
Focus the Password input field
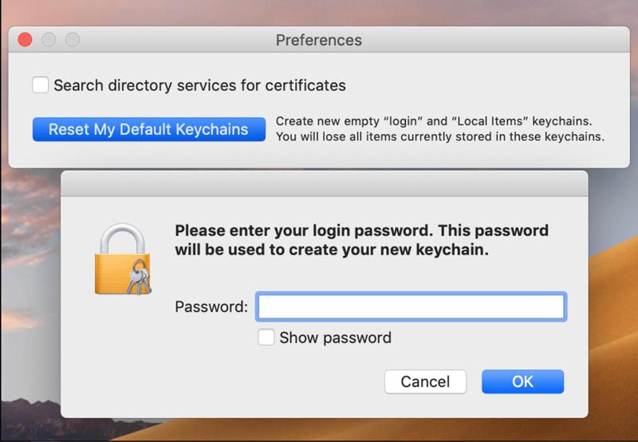[412, 306]
